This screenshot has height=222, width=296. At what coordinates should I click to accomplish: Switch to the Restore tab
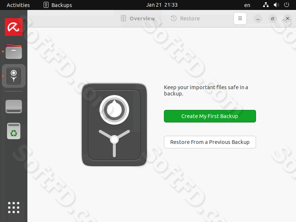pos(185,18)
